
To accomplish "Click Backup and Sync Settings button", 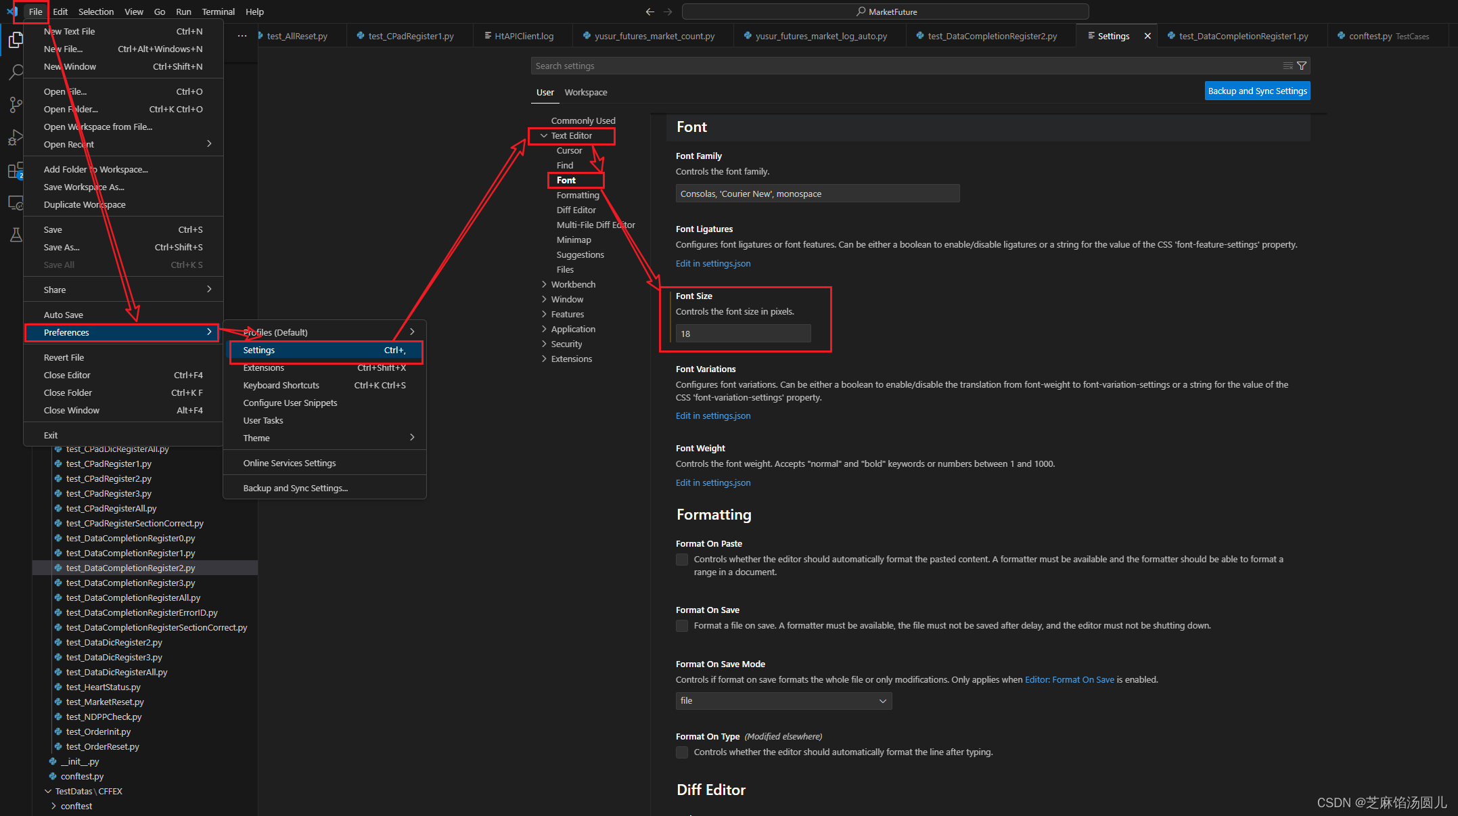I will tap(1257, 91).
